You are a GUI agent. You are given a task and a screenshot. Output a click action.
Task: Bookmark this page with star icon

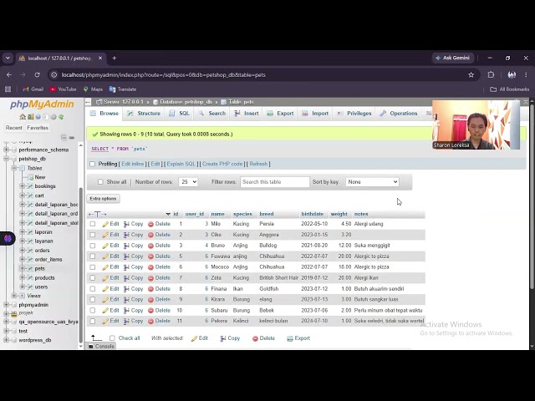(x=471, y=74)
